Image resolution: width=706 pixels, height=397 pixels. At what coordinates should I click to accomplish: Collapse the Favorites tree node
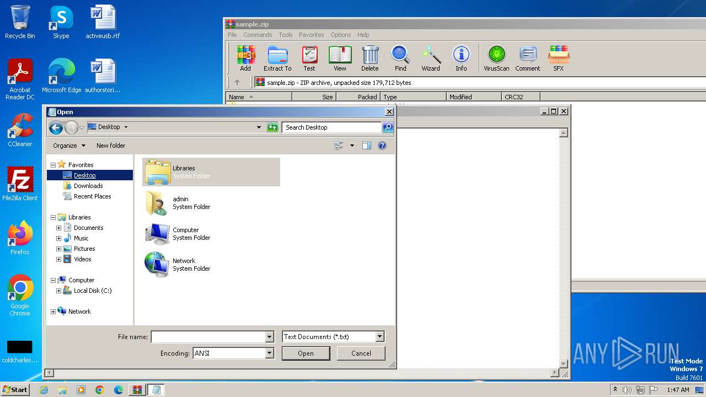53,165
